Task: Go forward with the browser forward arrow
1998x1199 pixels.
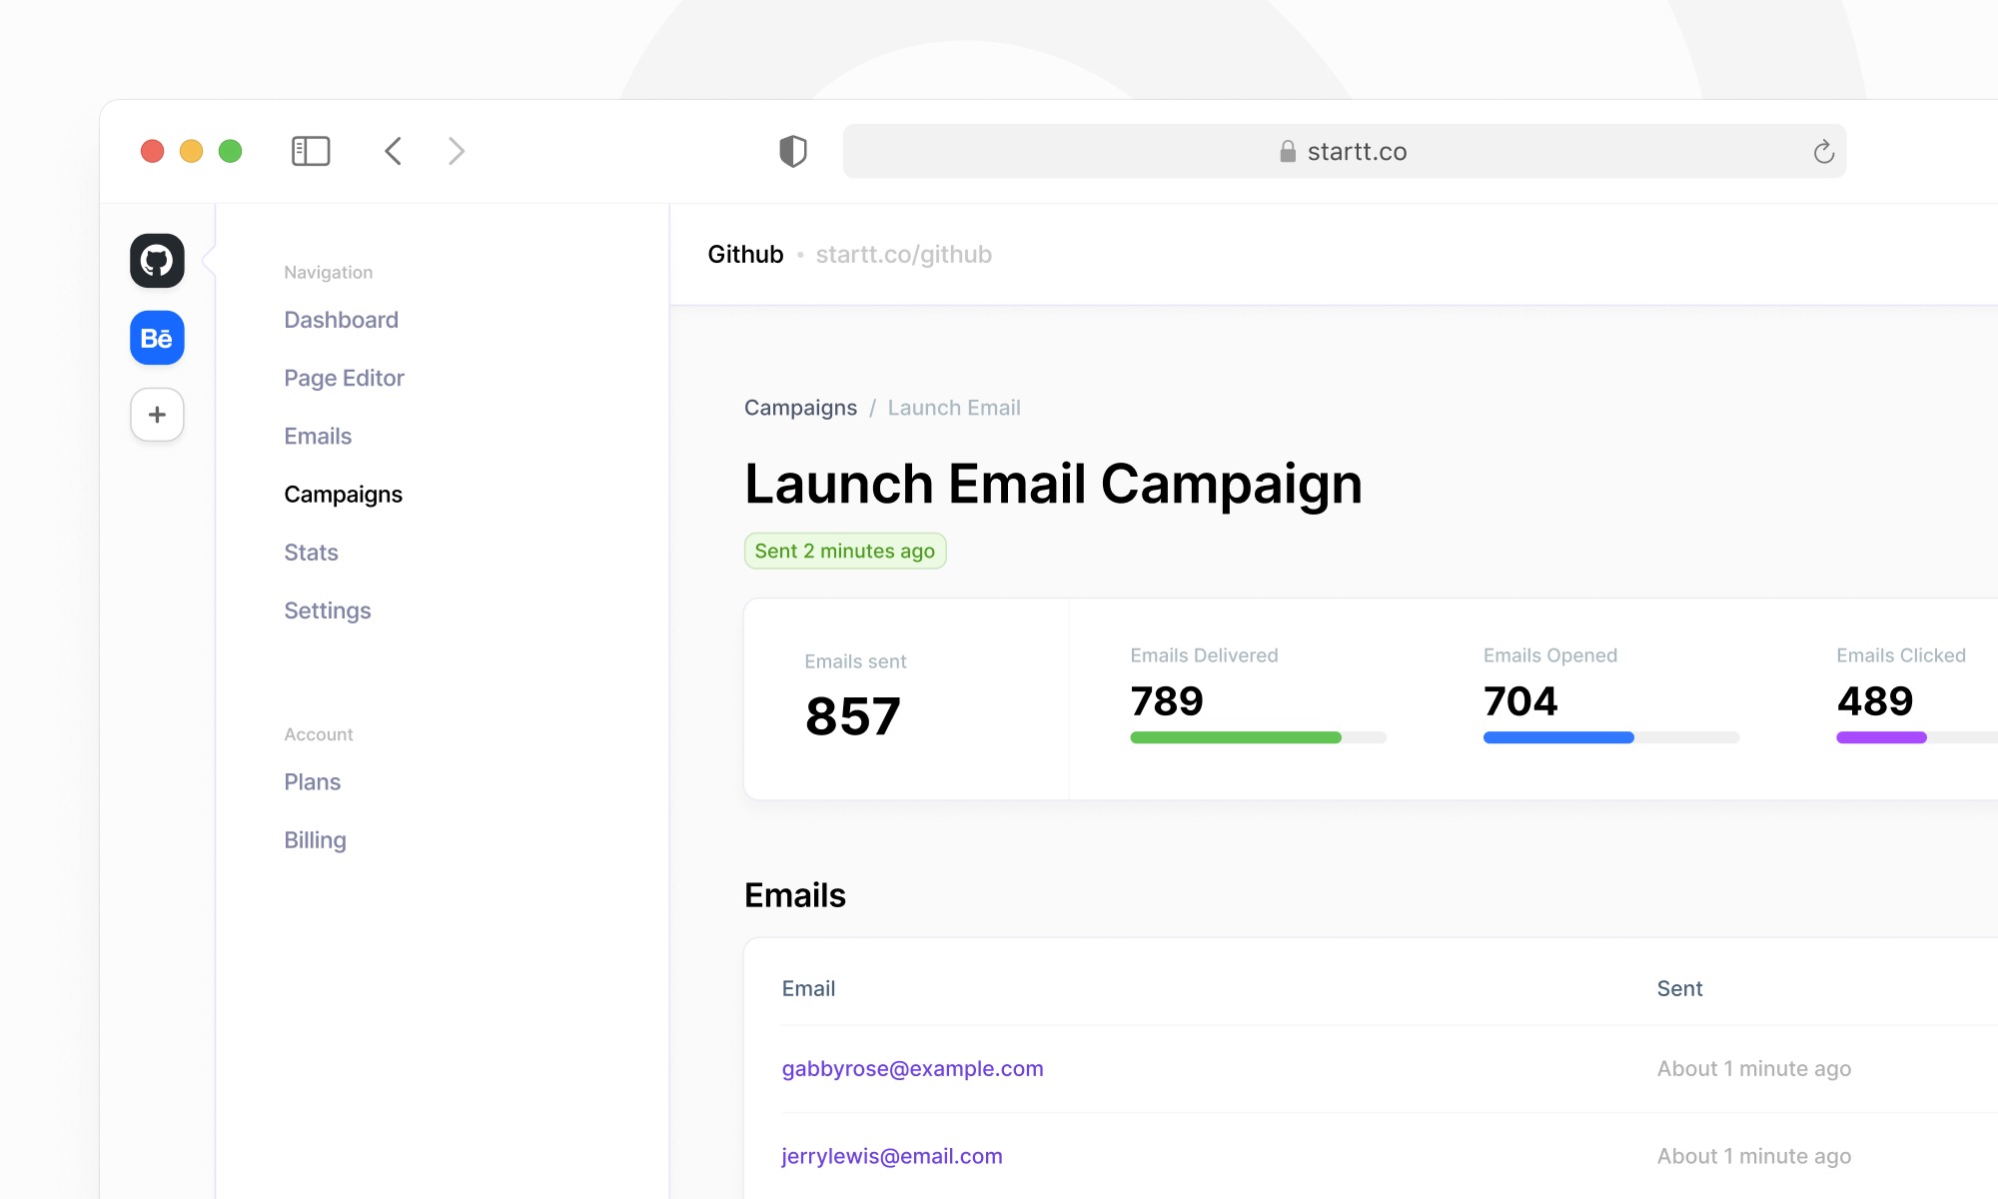Action: 457,151
